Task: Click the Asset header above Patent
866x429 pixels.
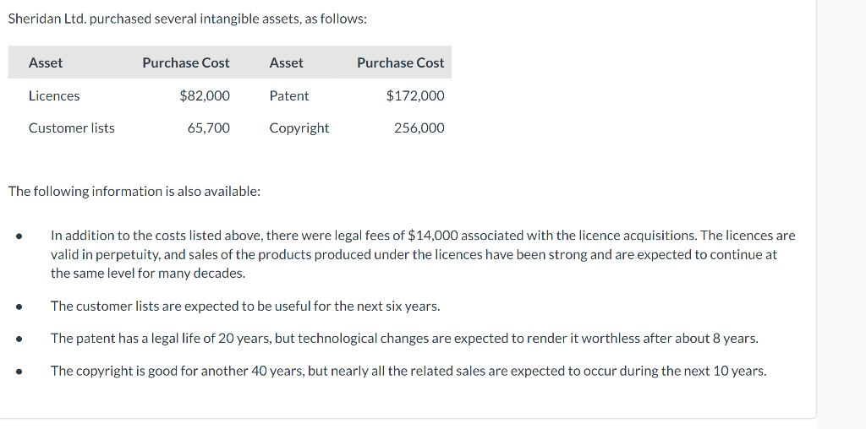Action: [x=287, y=62]
